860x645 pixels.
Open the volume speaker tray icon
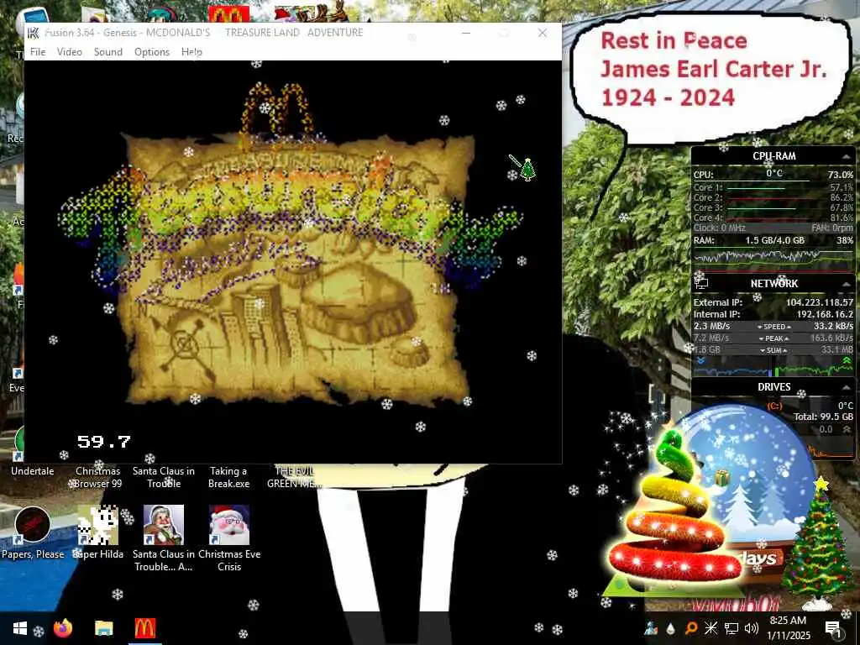752,628
